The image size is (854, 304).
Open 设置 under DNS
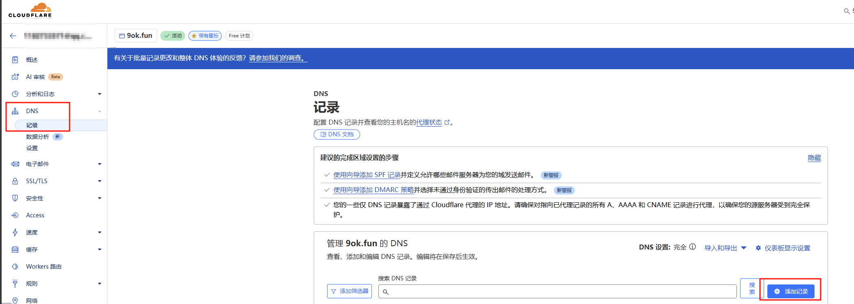click(x=32, y=148)
